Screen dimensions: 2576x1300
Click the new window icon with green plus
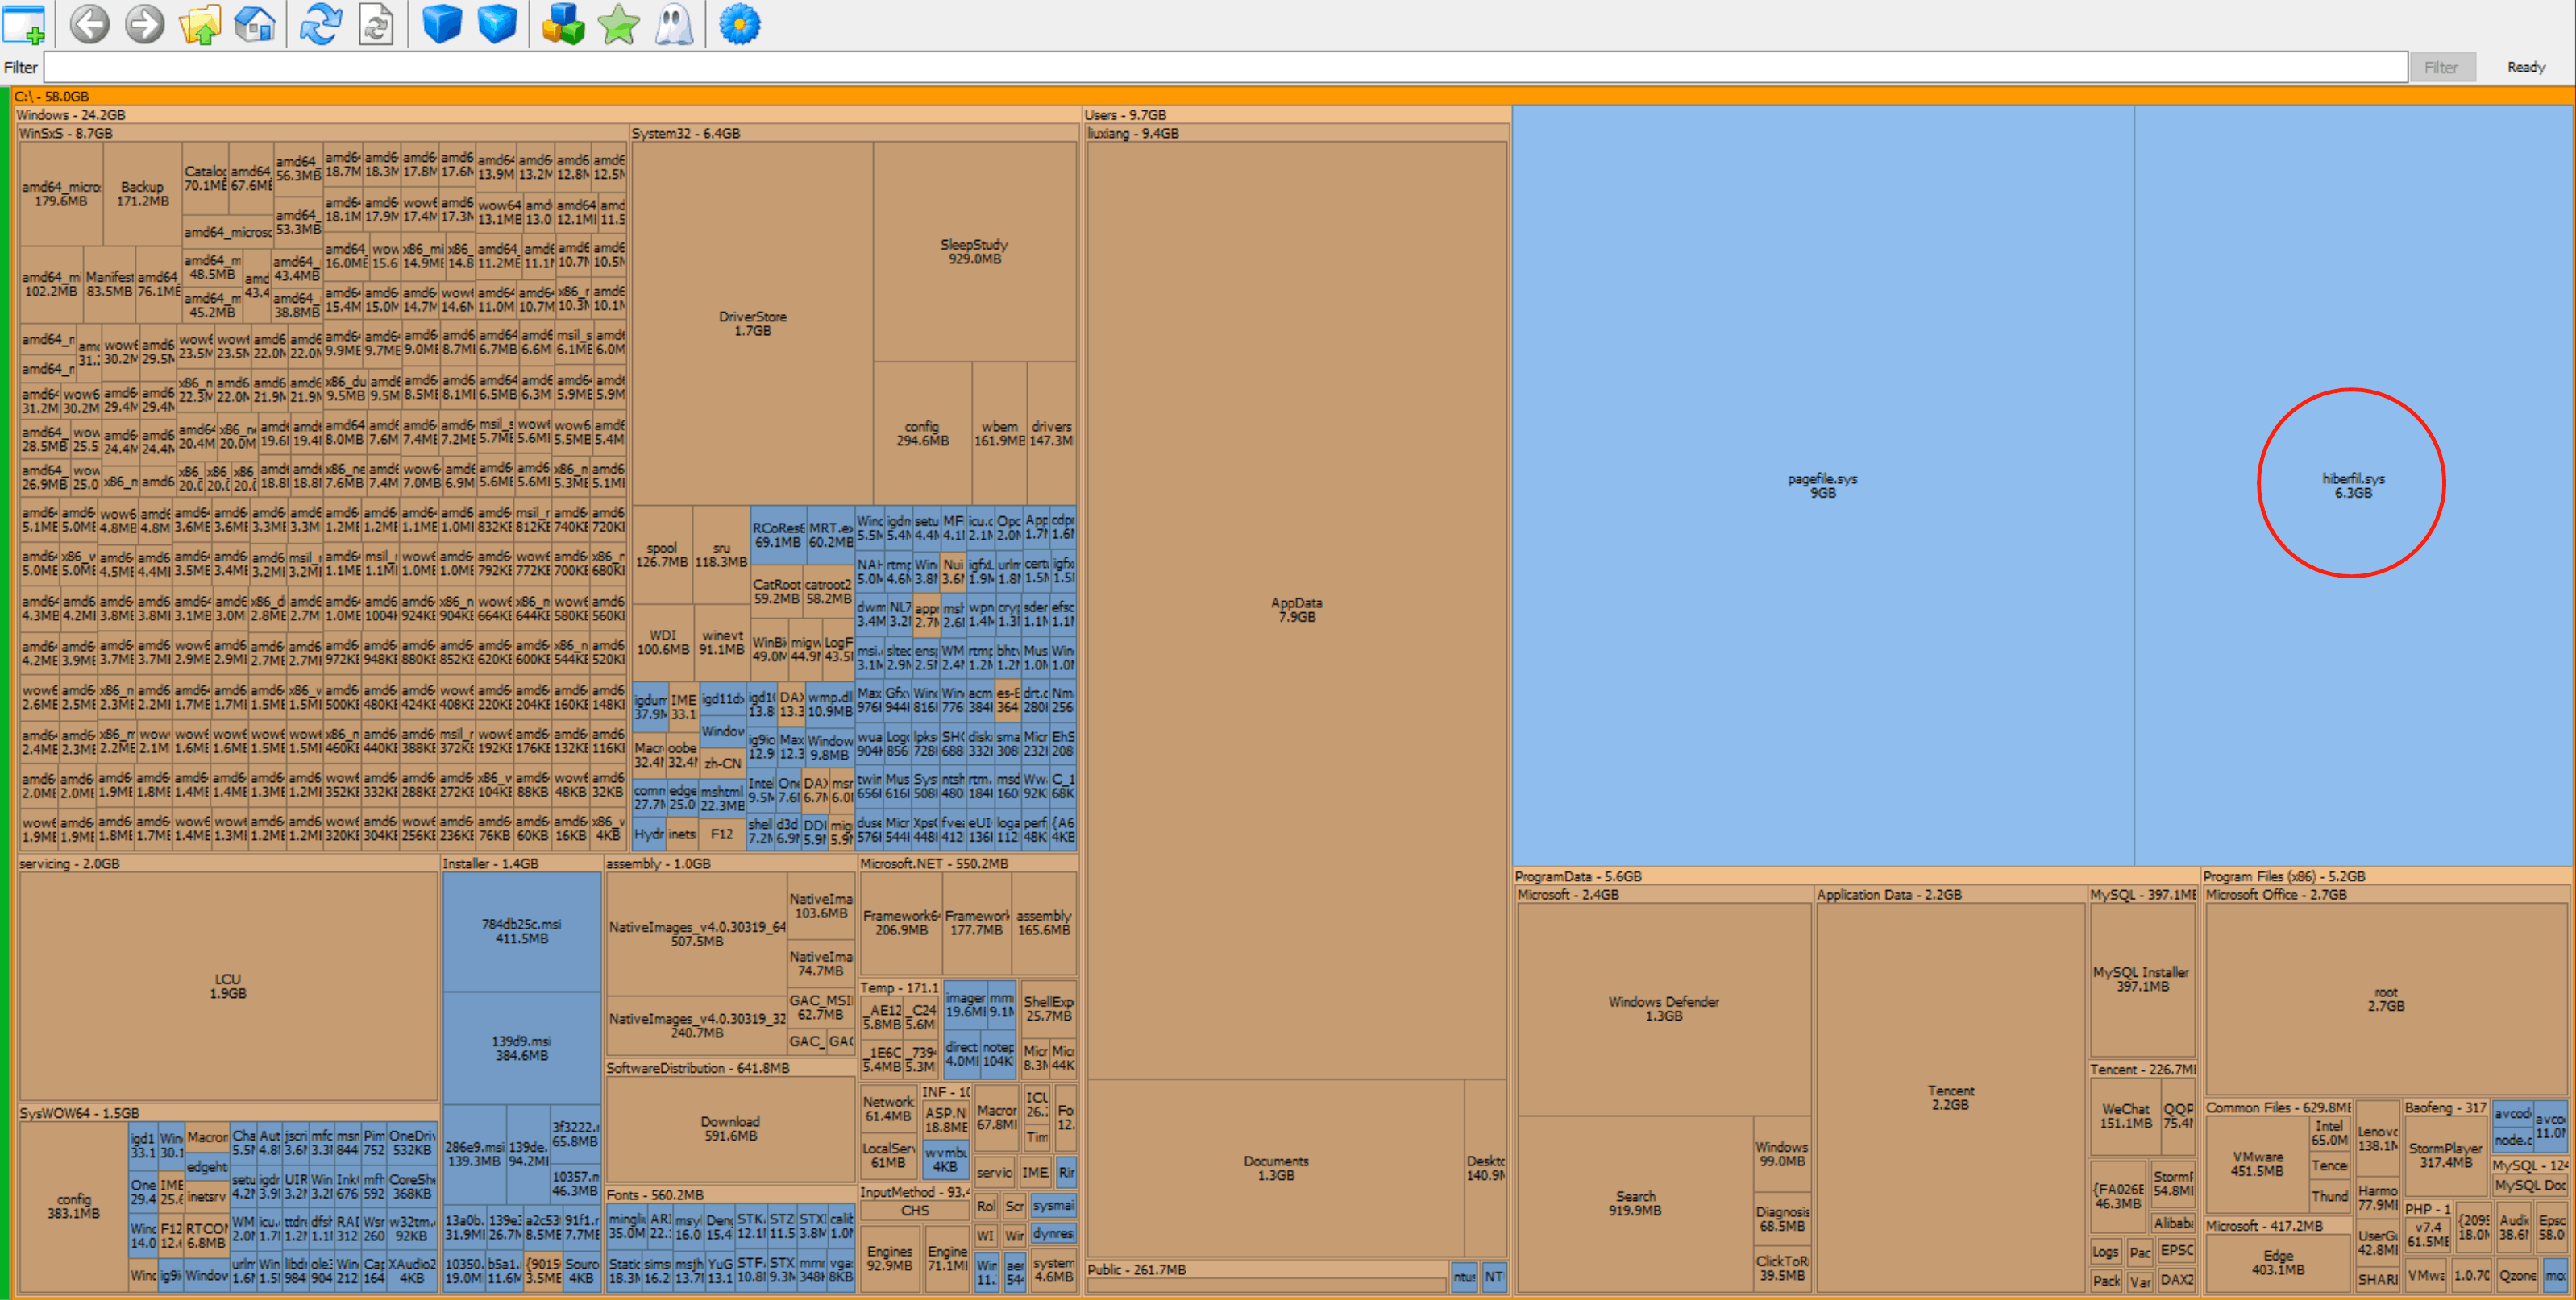click(24, 24)
